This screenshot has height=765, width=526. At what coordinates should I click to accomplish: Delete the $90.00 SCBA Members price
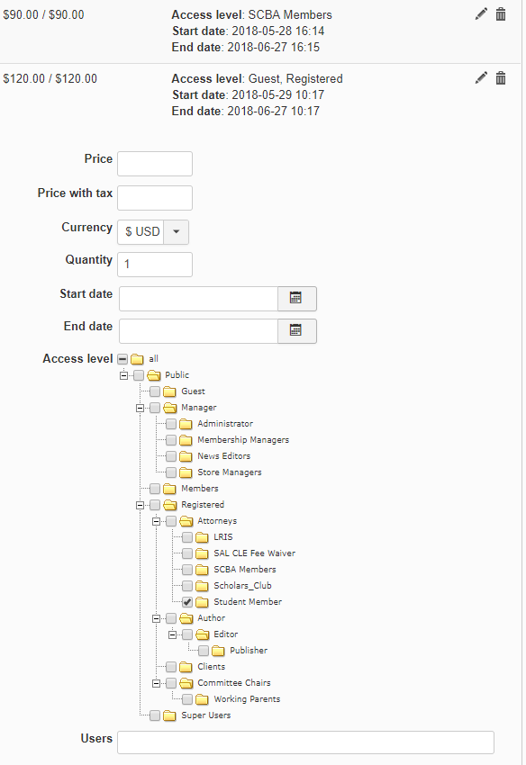pyautogui.click(x=501, y=14)
